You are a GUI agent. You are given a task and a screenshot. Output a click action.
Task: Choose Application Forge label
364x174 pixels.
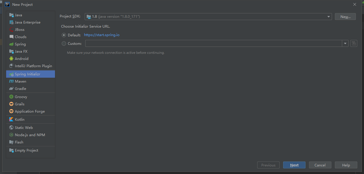pos(30,111)
